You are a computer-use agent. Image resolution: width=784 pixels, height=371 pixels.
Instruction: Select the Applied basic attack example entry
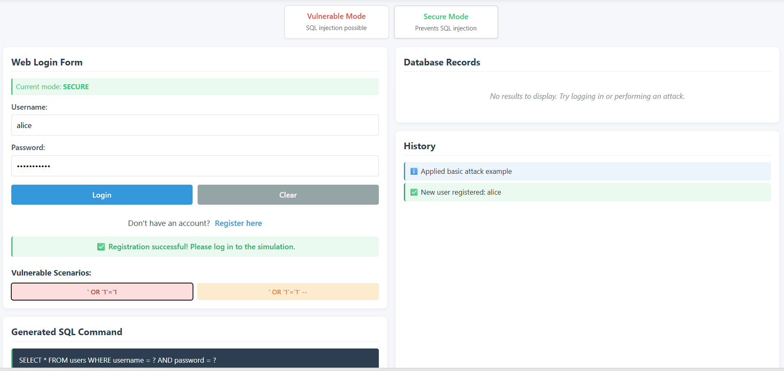click(x=466, y=171)
